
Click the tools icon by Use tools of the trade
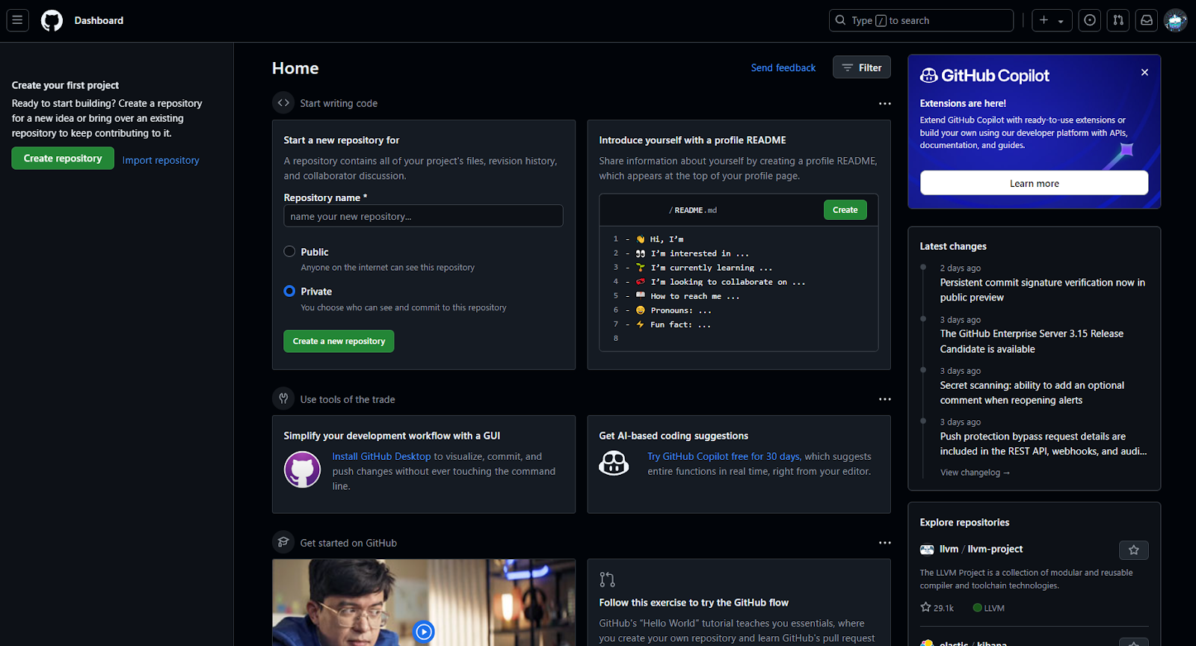283,399
